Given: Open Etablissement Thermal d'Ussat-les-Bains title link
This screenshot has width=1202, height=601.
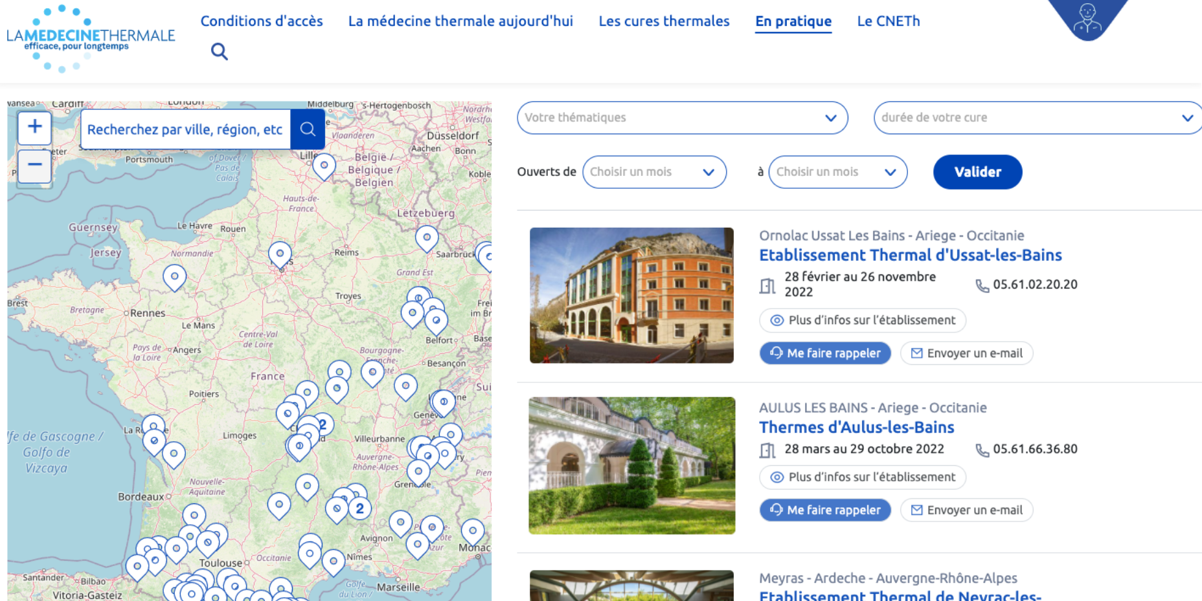Looking at the screenshot, I should (x=911, y=256).
